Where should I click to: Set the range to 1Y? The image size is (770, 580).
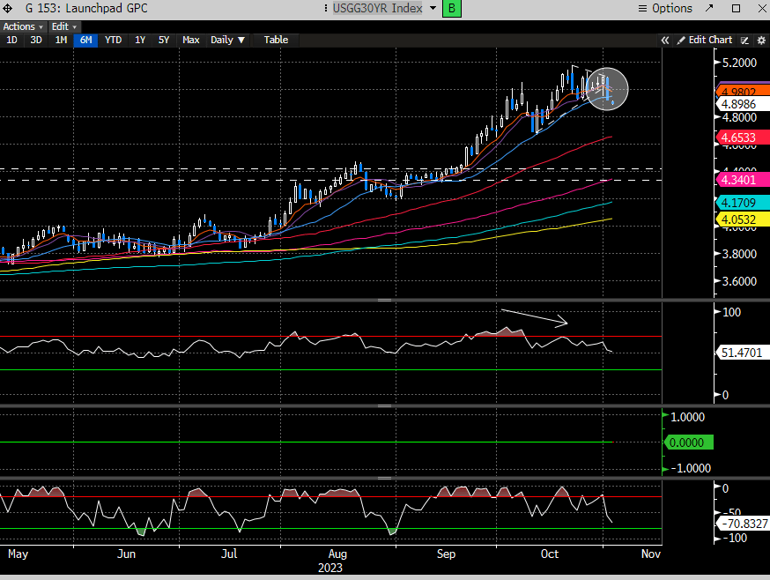tap(139, 40)
